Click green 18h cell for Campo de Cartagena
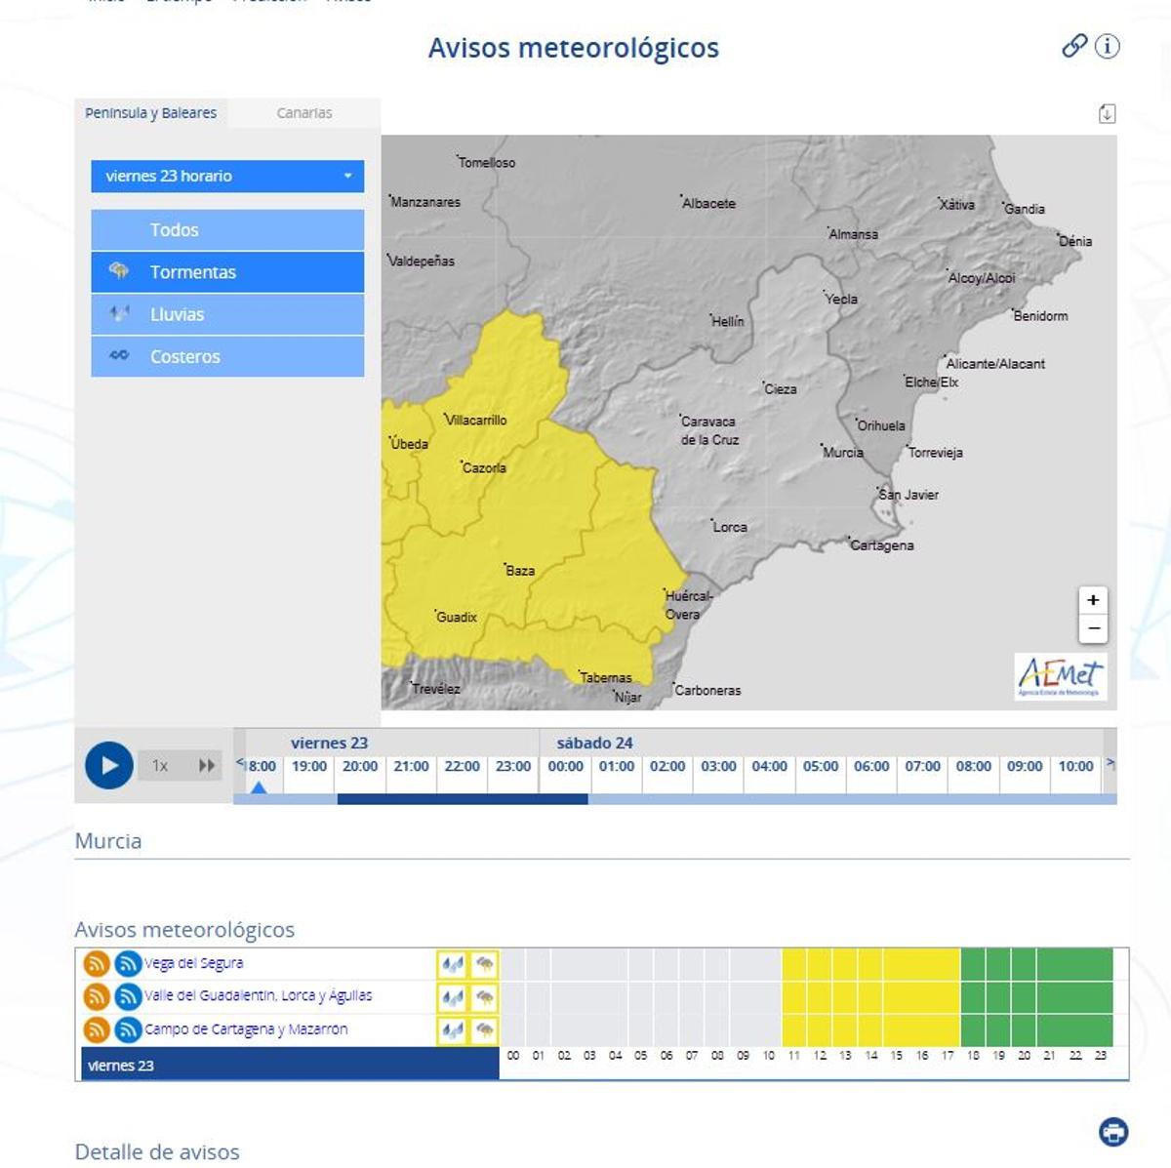1171x1168 pixels. pos(973,1029)
